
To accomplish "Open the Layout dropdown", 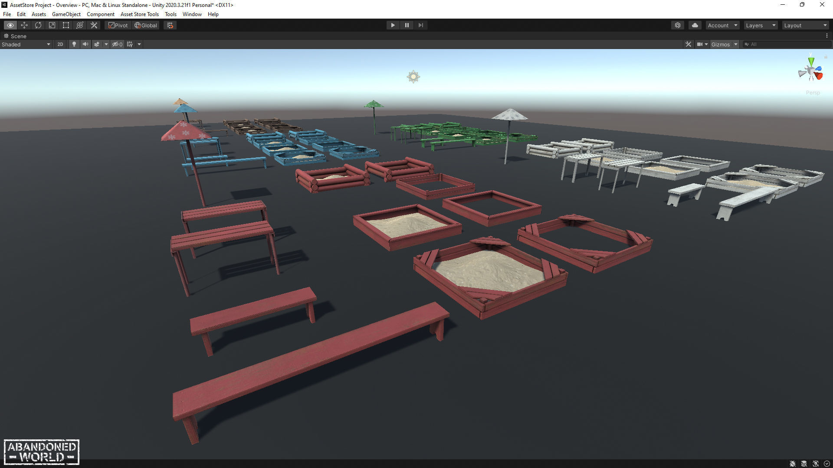I will [806, 25].
